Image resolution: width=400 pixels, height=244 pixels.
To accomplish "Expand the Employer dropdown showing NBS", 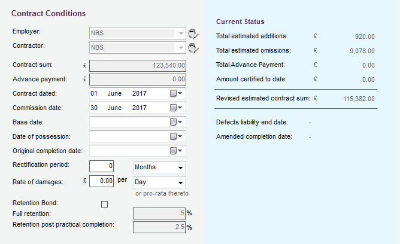I will click(181, 33).
